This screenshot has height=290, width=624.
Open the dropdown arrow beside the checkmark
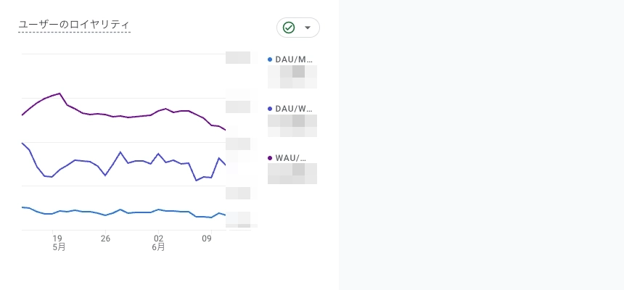coord(307,28)
